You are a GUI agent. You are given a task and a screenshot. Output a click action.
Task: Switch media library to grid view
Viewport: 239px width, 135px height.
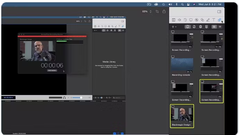[x=214, y=27]
